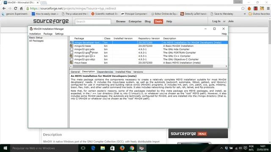Sort by the Repository Version column header

pos(149,38)
